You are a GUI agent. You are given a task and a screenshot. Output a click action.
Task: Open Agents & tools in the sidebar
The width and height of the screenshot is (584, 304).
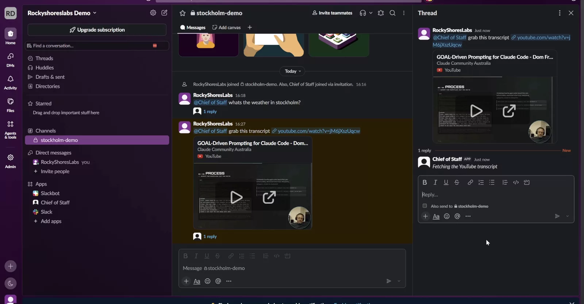pos(10,130)
